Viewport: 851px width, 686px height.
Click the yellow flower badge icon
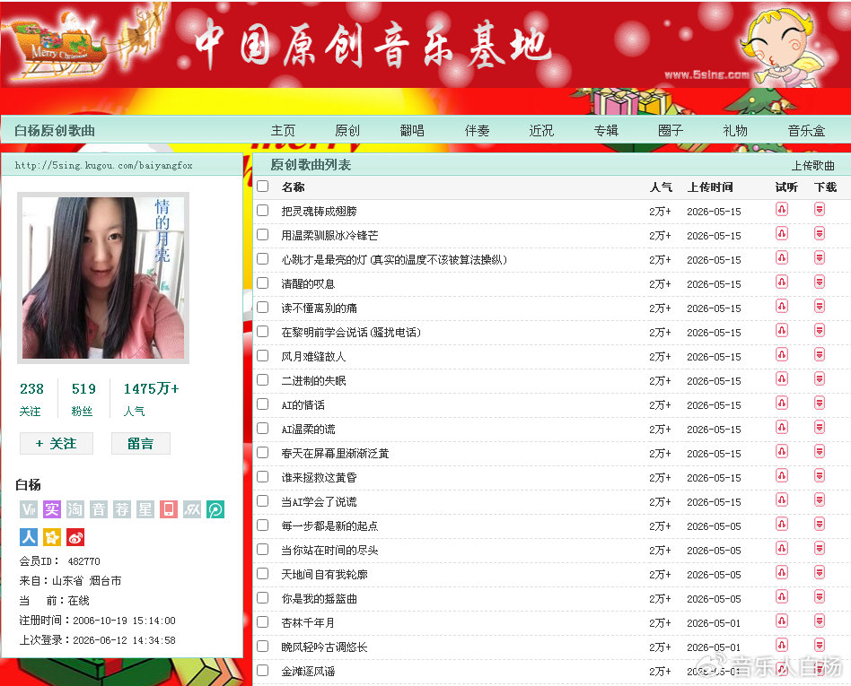[x=52, y=537]
